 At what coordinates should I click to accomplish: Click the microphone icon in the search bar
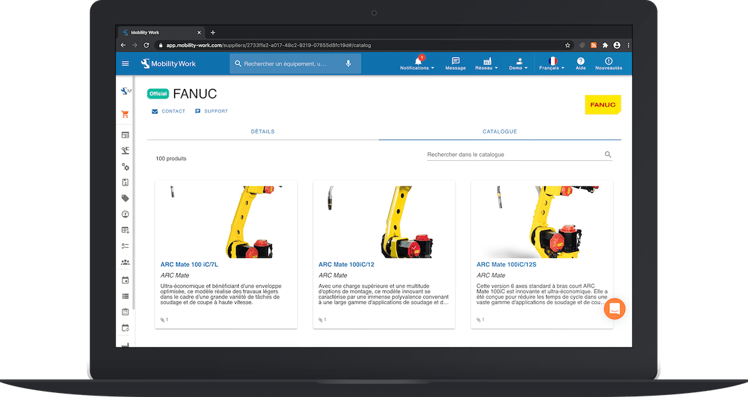click(347, 64)
